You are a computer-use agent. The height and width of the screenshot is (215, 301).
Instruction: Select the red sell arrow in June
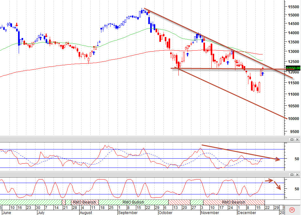(x=17, y=25)
